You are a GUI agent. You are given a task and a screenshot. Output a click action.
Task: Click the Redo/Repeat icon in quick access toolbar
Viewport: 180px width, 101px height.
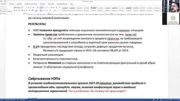(5, 1)
